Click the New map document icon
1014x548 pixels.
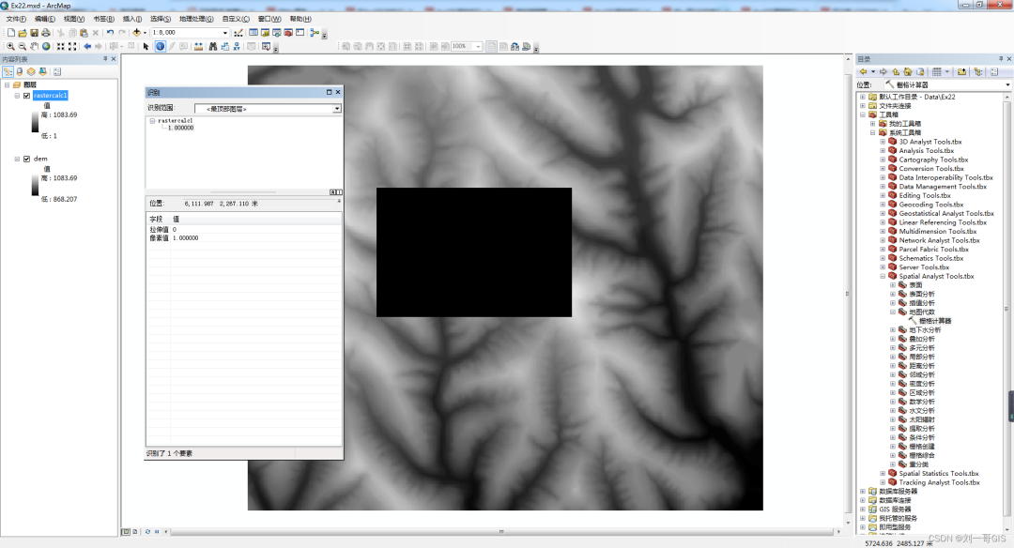pos(11,32)
